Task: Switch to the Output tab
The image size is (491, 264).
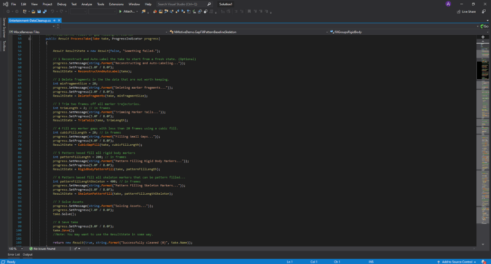Action: 28,254
